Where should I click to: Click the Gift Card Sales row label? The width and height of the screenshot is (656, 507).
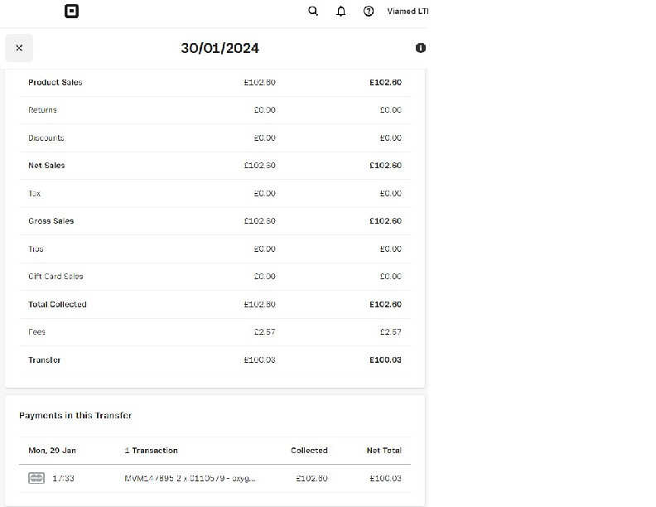pyautogui.click(x=55, y=277)
